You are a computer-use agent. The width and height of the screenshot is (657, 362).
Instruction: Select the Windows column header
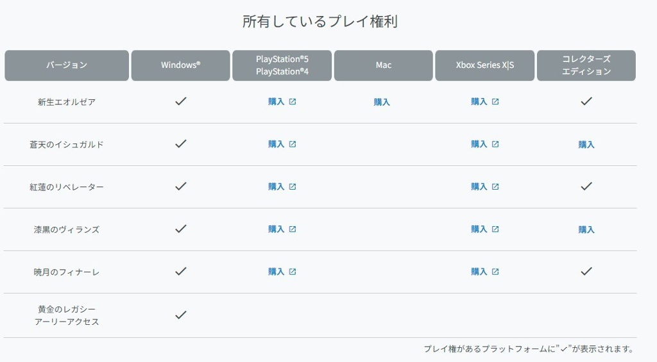(x=180, y=65)
